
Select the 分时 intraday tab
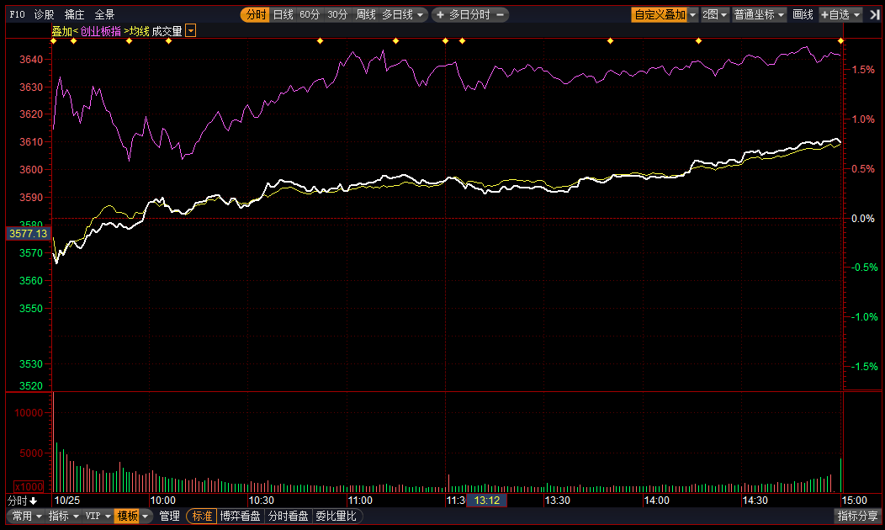click(255, 14)
